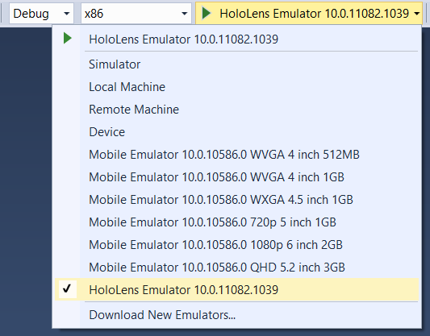
Task: Select Local Machine as debug target
Action: coord(237,87)
